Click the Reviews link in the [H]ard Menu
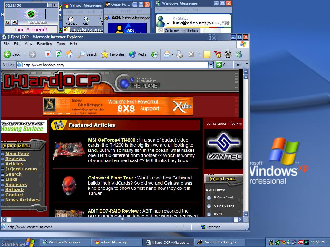 (15, 159)
